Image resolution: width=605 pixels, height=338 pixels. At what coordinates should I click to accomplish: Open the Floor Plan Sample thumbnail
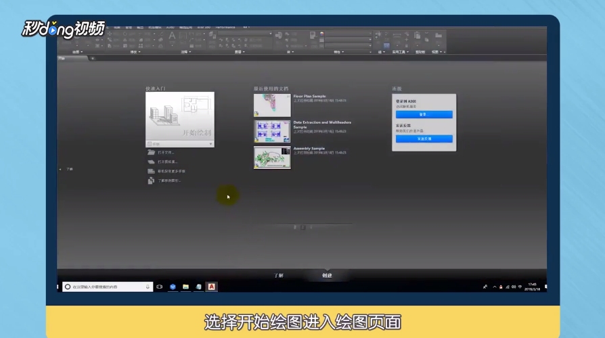click(272, 105)
